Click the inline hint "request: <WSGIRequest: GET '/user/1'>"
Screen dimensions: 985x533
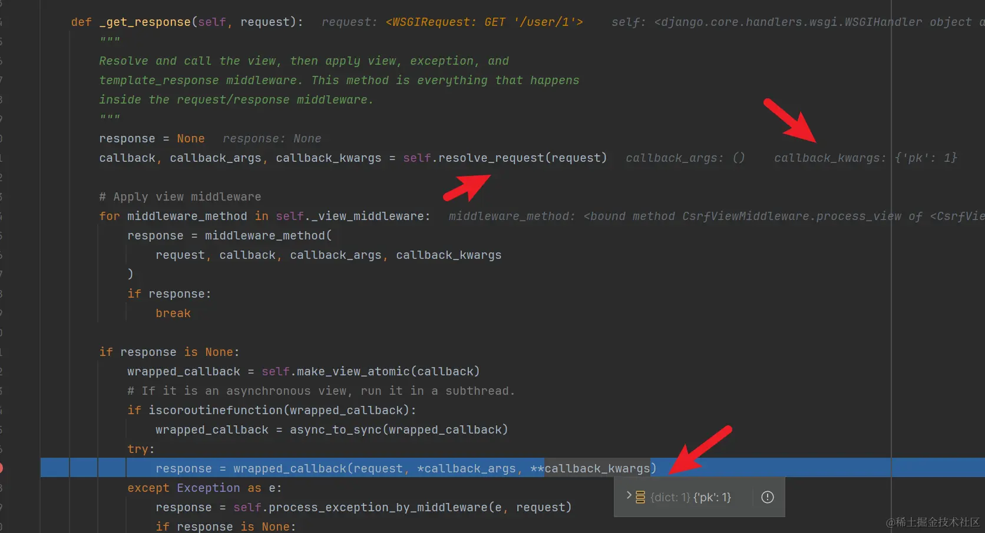tap(452, 22)
